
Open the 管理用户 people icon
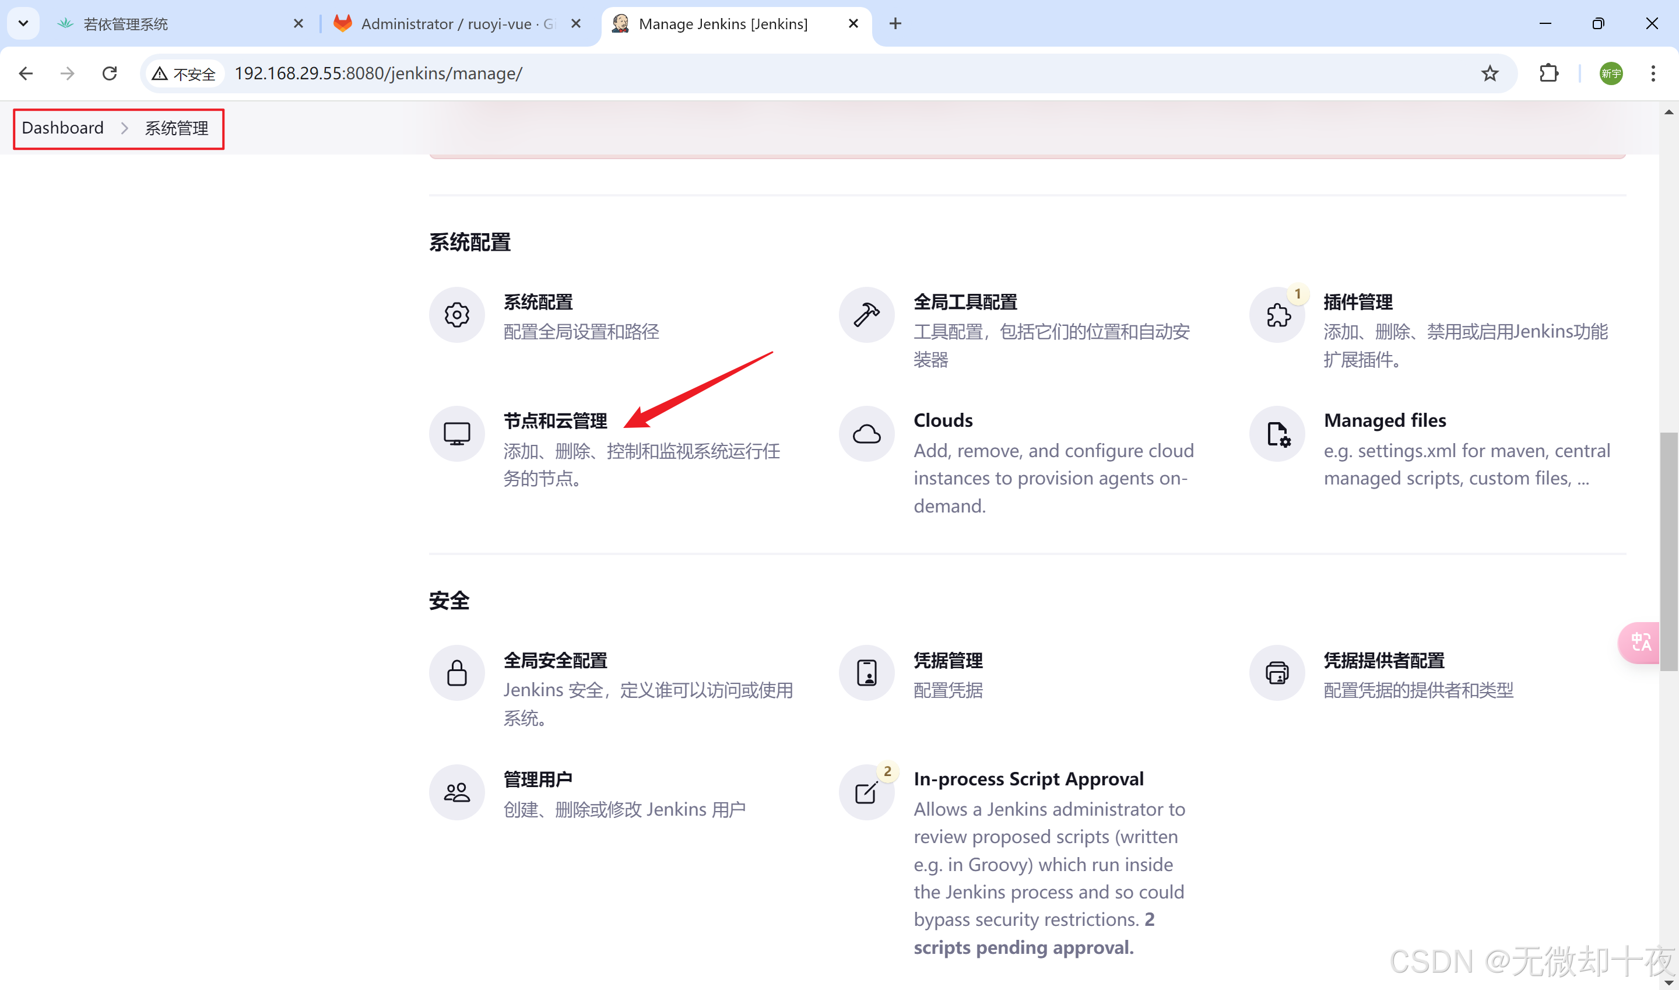456,792
